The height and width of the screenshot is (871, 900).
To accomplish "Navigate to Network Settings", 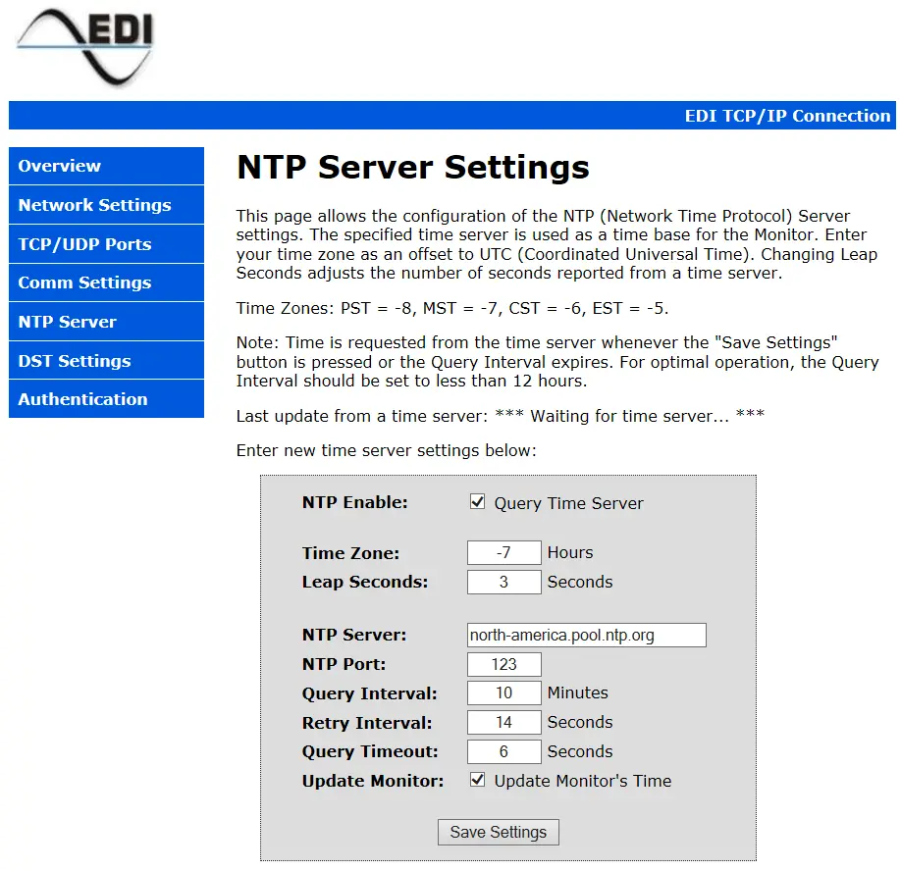I will pyautogui.click(x=105, y=205).
